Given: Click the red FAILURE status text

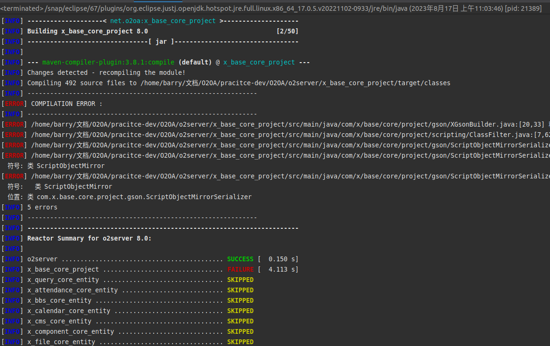Looking at the screenshot, I should click(x=240, y=269).
